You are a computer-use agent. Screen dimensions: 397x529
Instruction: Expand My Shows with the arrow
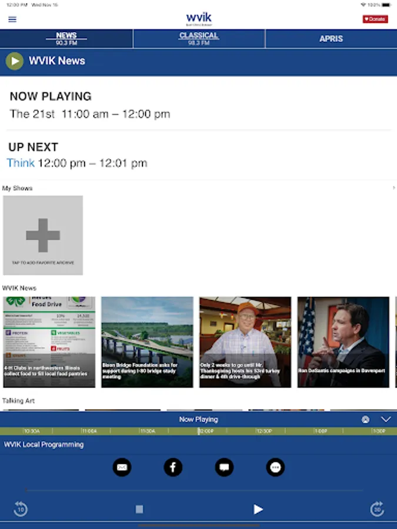pyautogui.click(x=393, y=188)
